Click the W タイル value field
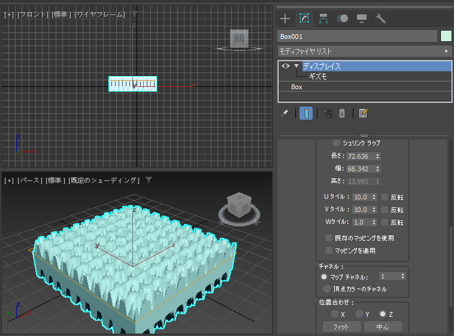This screenshot has height=336, width=454. (362, 222)
